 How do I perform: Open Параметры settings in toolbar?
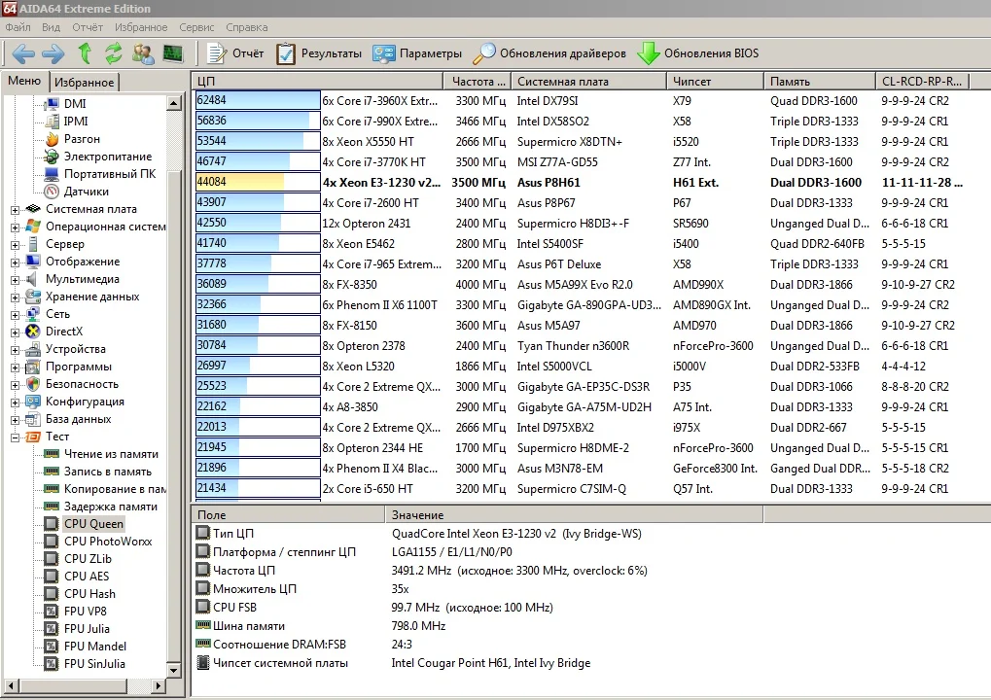click(418, 53)
